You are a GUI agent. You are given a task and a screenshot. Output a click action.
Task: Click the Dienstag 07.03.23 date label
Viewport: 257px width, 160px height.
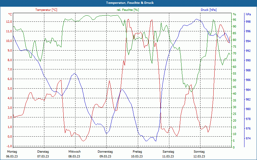(43, 154)
